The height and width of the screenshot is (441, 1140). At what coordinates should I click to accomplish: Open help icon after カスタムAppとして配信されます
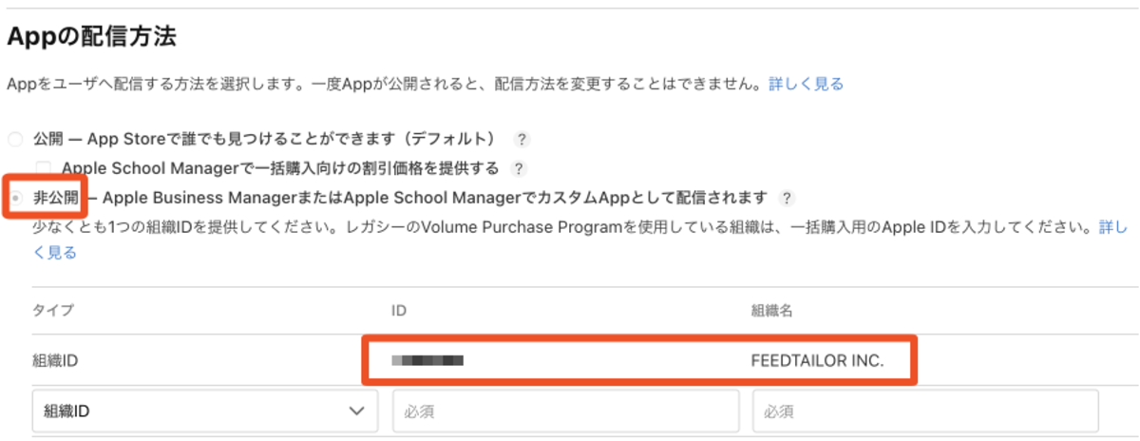[x=786, y=198]
